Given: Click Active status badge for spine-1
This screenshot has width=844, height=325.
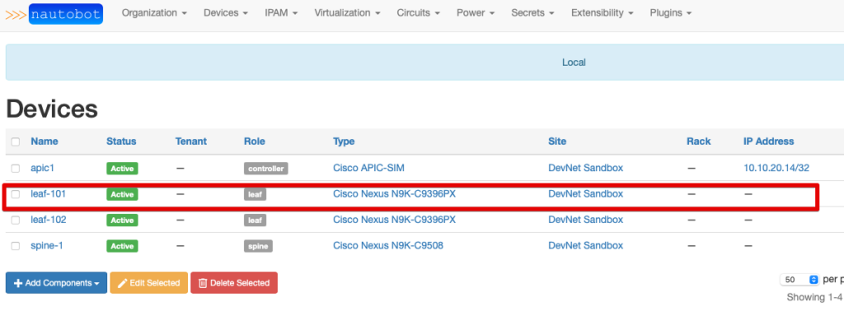Looking at the screenshot, I should 122,246.
